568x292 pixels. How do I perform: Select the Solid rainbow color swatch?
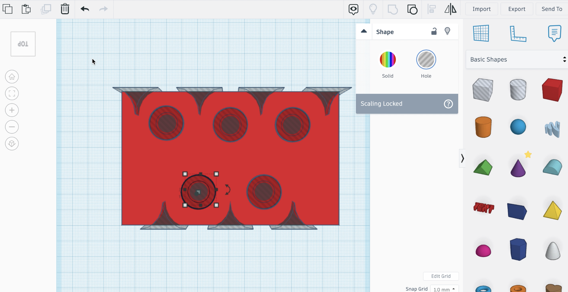tap(388, 60)
